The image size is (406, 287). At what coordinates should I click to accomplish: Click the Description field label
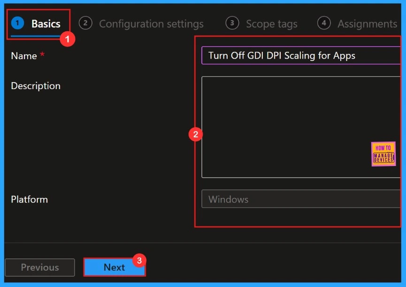(36, 86)
